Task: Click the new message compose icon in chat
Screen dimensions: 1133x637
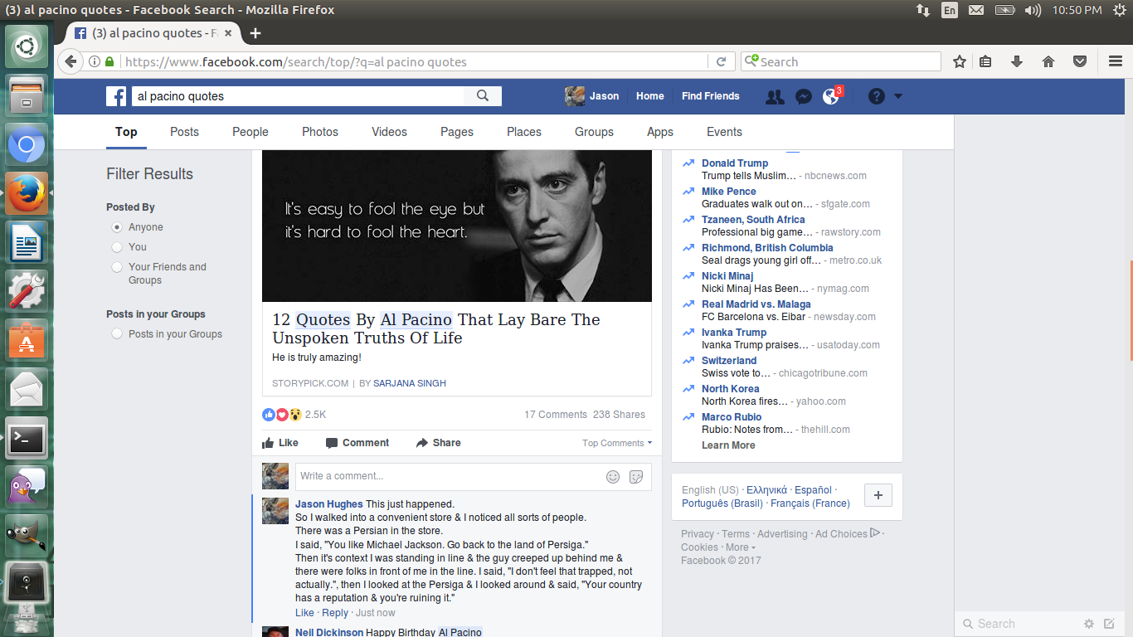Action: [1110, 624]
